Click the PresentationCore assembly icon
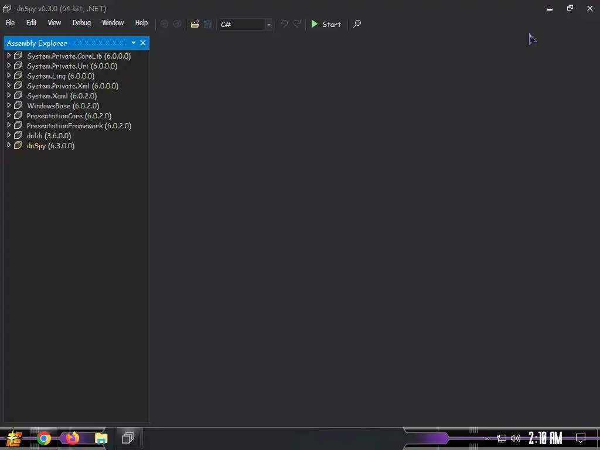 pos(18,115)
